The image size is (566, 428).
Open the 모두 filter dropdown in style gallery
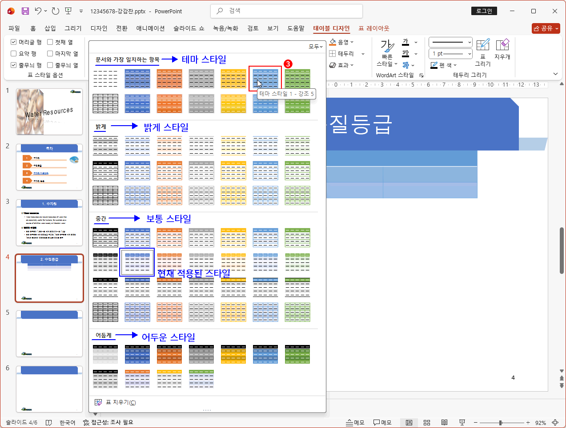pyautogui.click(x=316, y=47)
